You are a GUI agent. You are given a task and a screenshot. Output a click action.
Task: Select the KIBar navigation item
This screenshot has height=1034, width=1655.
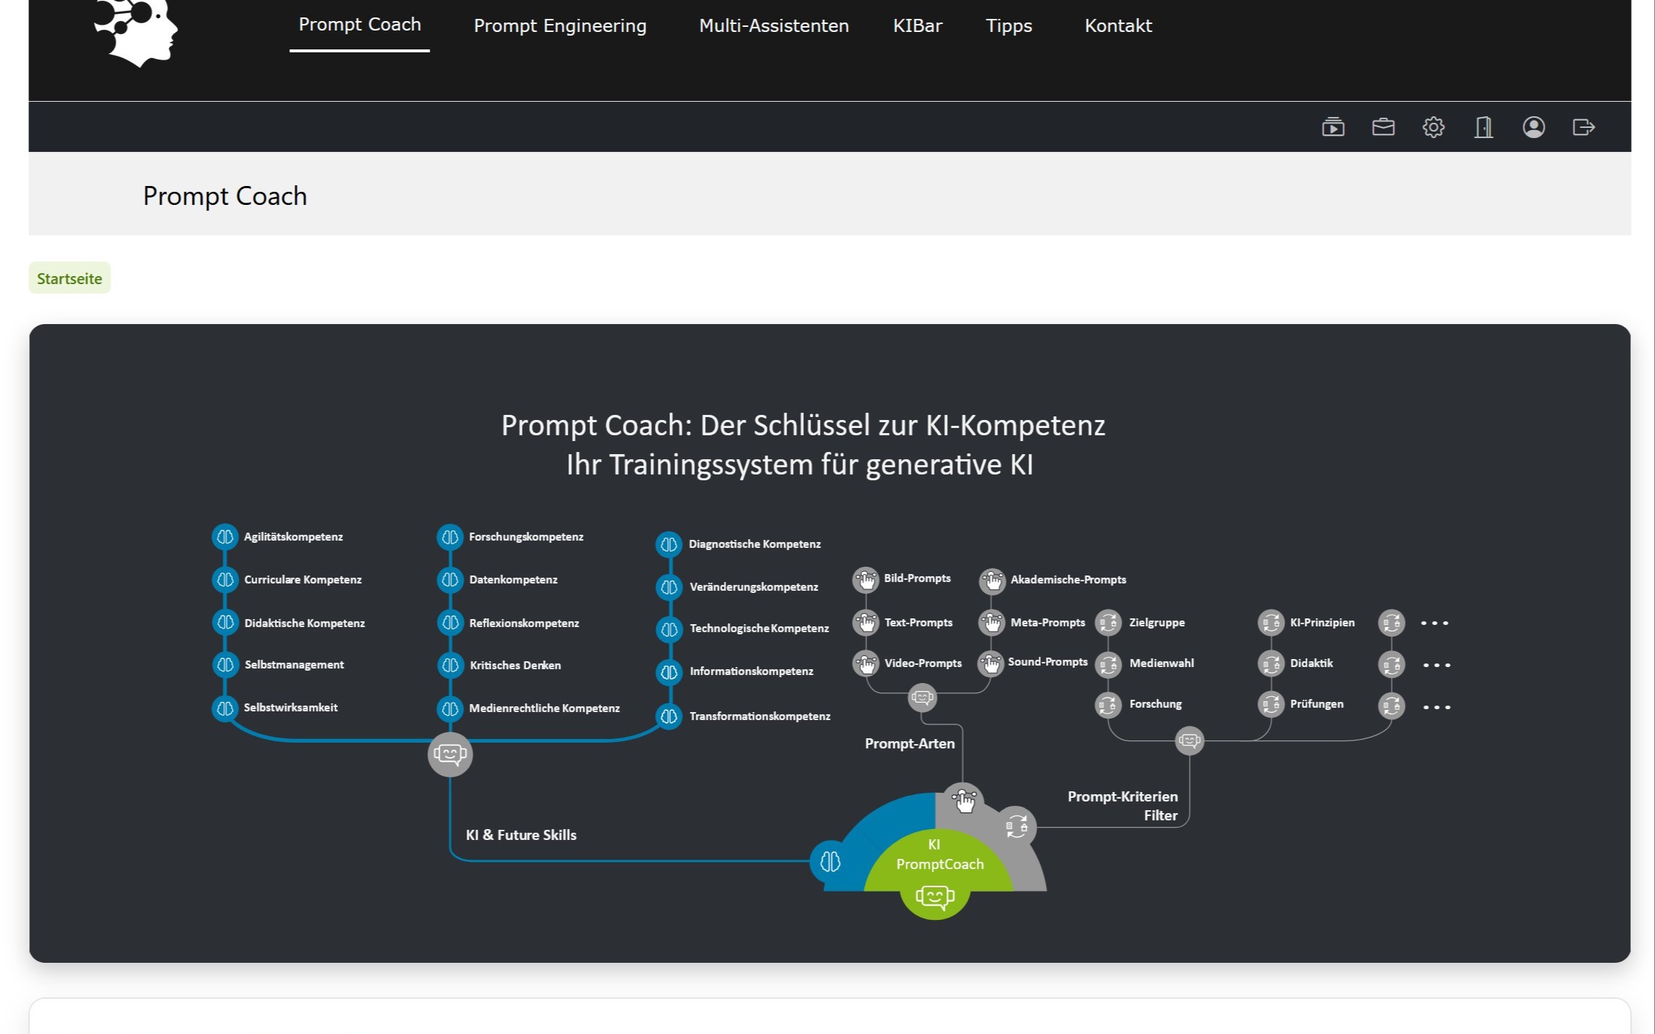917,26
